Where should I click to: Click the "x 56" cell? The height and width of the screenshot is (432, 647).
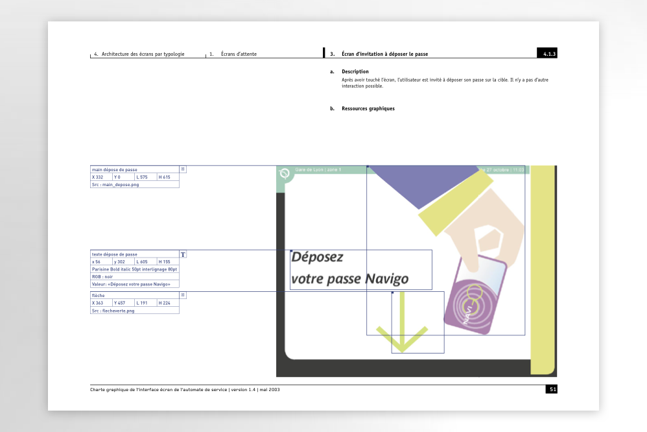tap(102, 262)
